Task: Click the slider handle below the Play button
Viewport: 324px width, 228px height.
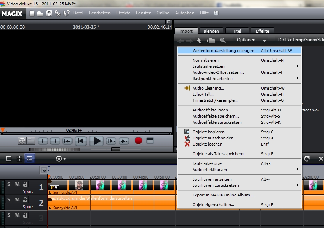Action: coord(115,149)
